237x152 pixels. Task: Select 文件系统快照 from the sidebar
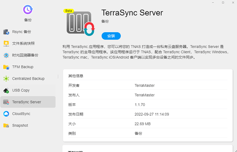click(x=28, y=43)
